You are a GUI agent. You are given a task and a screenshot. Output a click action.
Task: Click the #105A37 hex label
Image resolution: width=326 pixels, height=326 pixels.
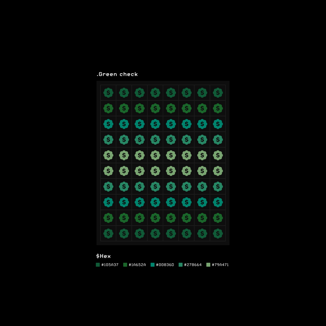(110, 265)
